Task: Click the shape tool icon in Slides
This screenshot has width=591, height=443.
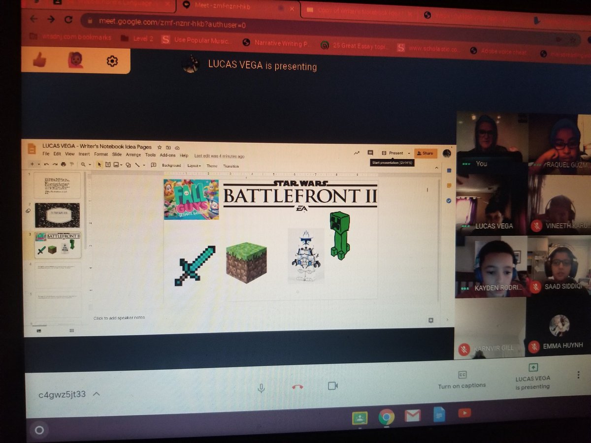Action: (x=128, y=165)
